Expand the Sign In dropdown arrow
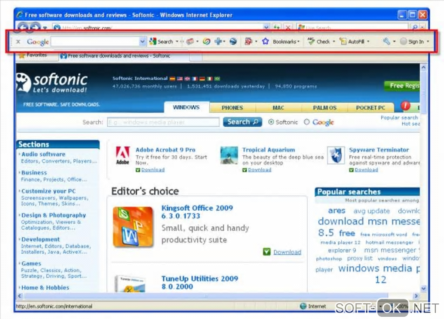Screen dimensions: 444x319 [x=428, y=42]
